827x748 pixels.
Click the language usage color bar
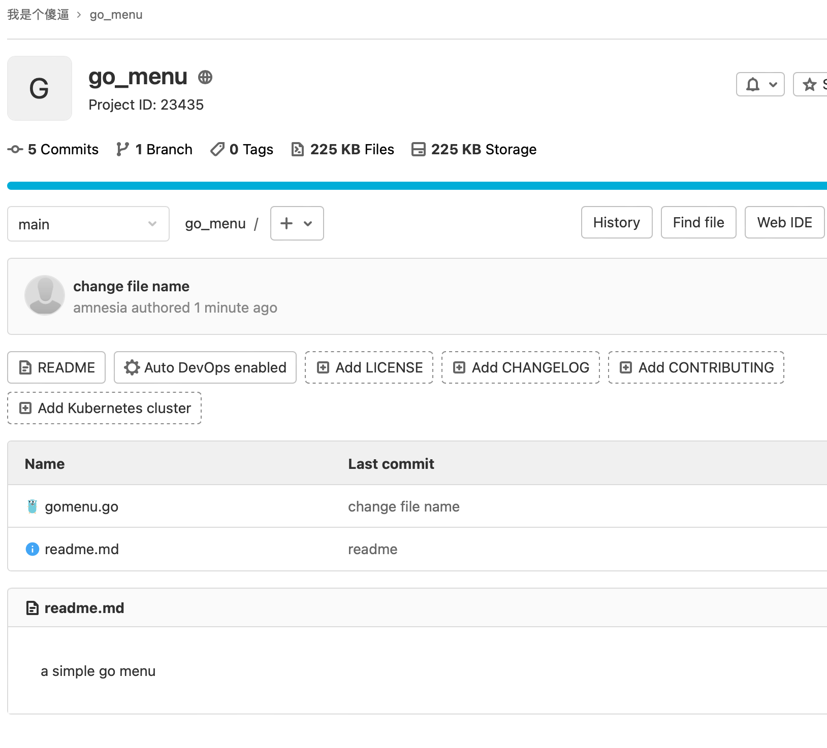[x=417, y=186]
